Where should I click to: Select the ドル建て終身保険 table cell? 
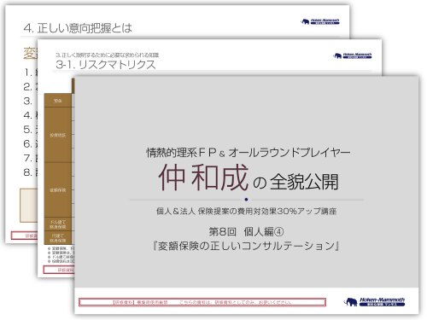[x=58, y=224]
